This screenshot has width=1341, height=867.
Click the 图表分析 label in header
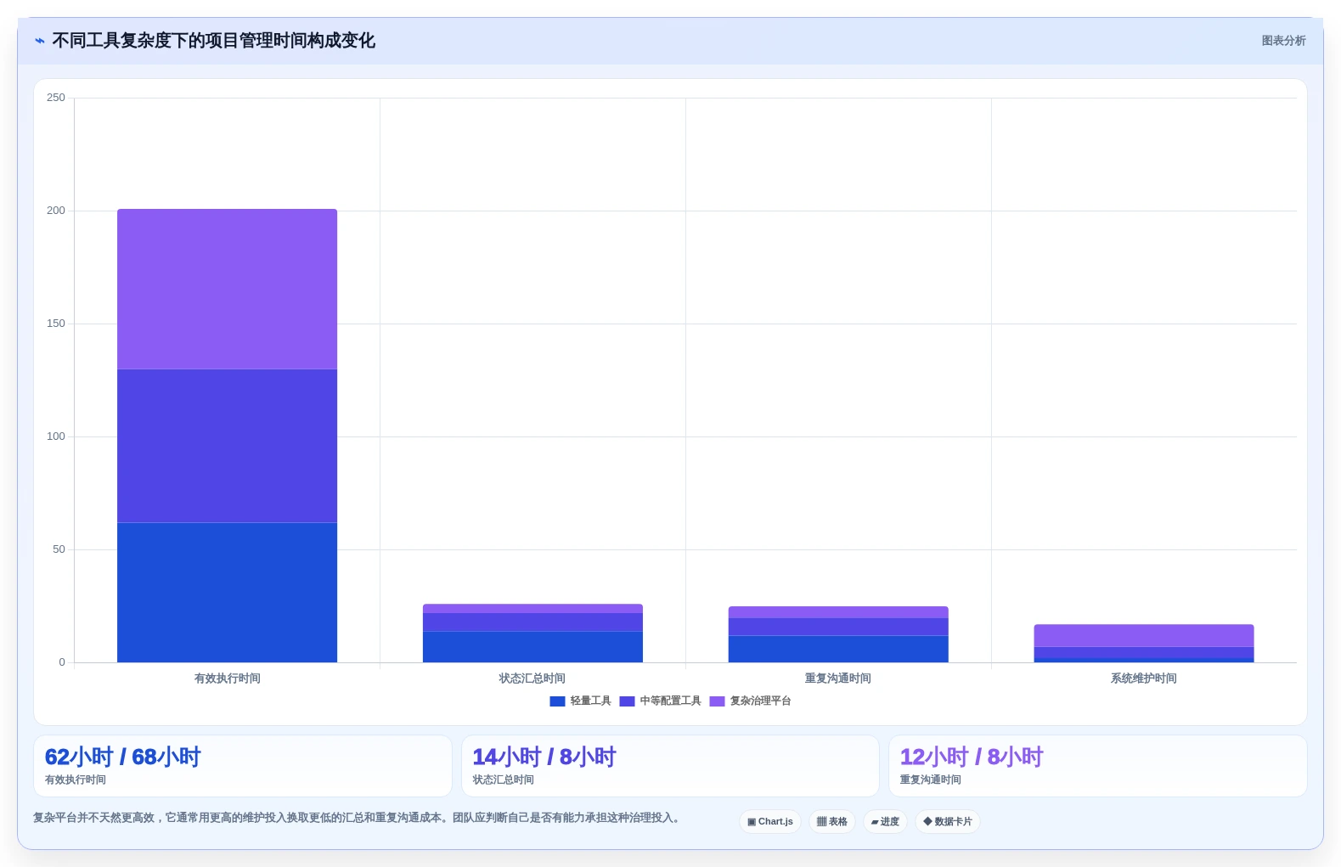pyautogui.click(x=1283, y=41)
